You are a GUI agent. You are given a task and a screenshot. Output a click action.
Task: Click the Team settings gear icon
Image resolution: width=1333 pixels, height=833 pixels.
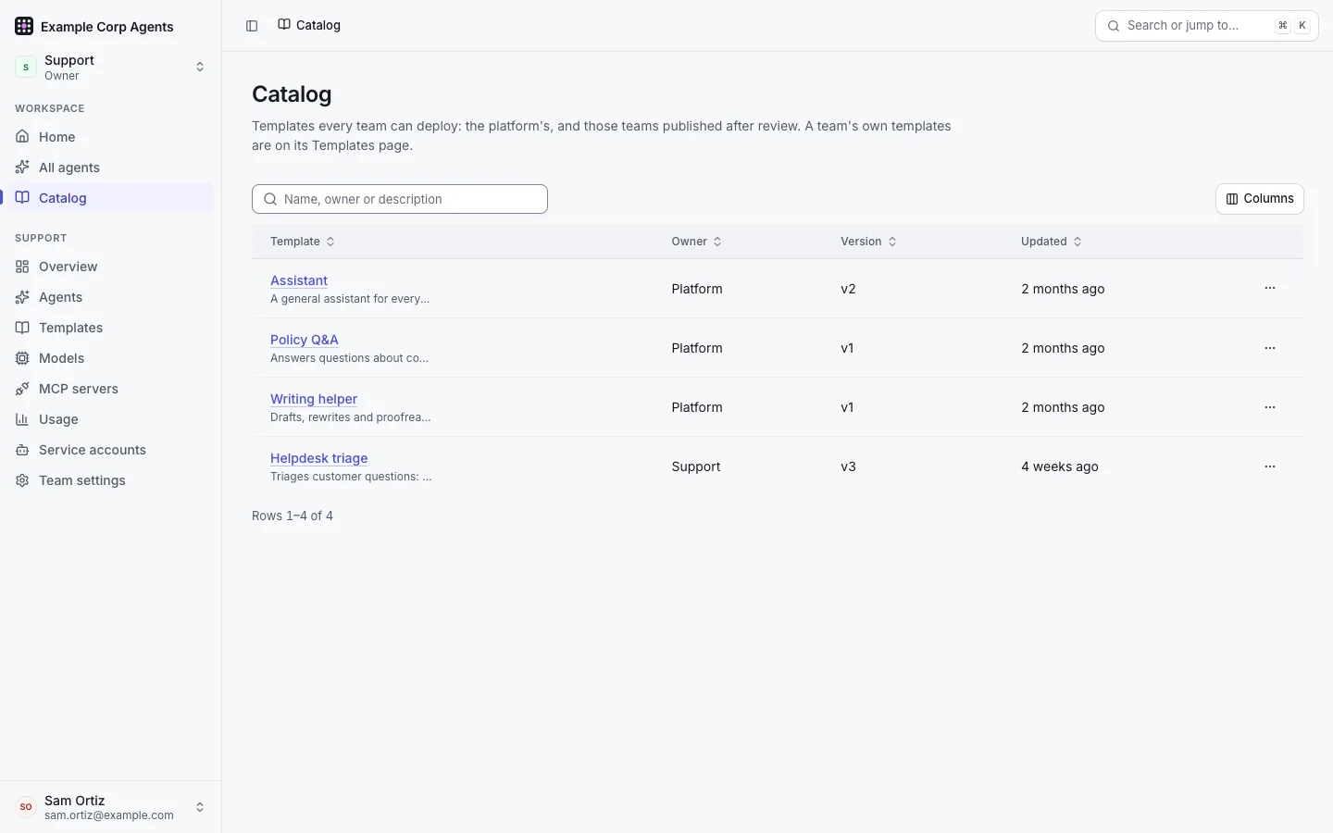click(x=22, y=480)
